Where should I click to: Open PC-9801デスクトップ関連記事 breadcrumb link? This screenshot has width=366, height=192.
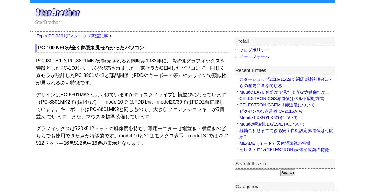click(x=78, y=36)
